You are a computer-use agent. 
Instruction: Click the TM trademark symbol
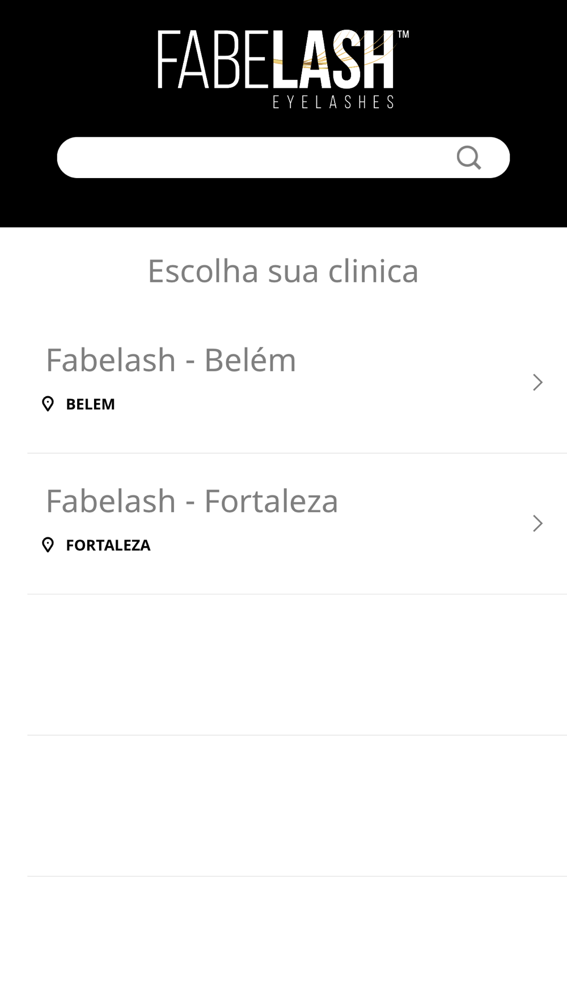[403, 35]
